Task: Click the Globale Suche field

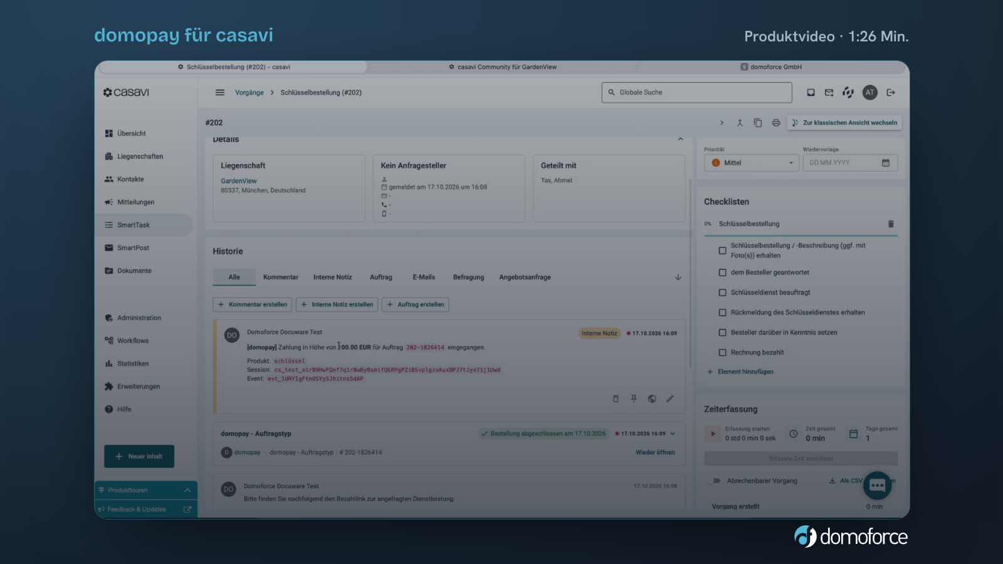Action: tap(696, 93)
